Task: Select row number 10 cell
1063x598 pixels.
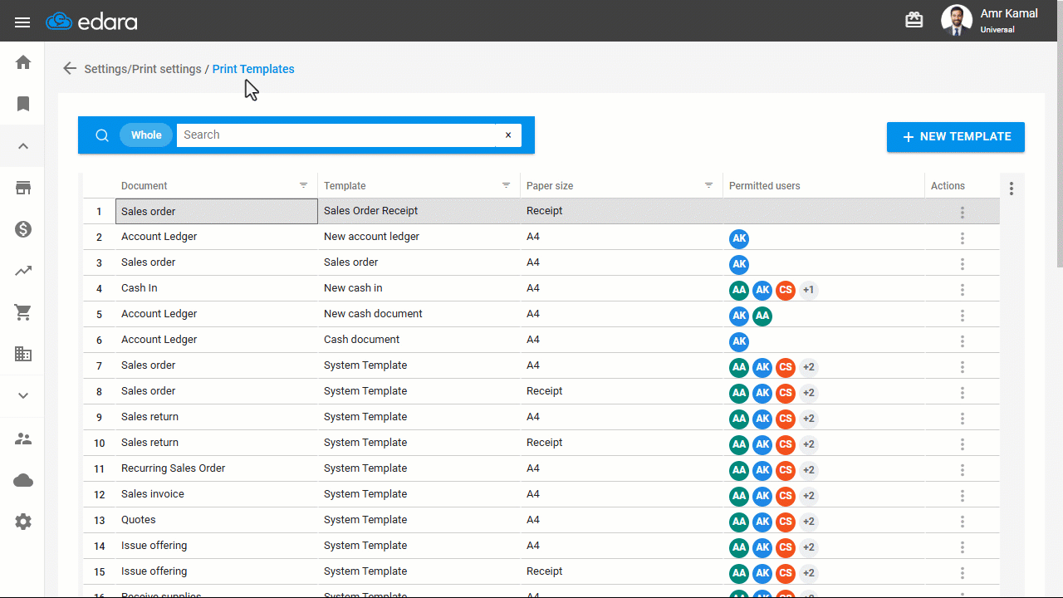Action: [x=100, y=443]
